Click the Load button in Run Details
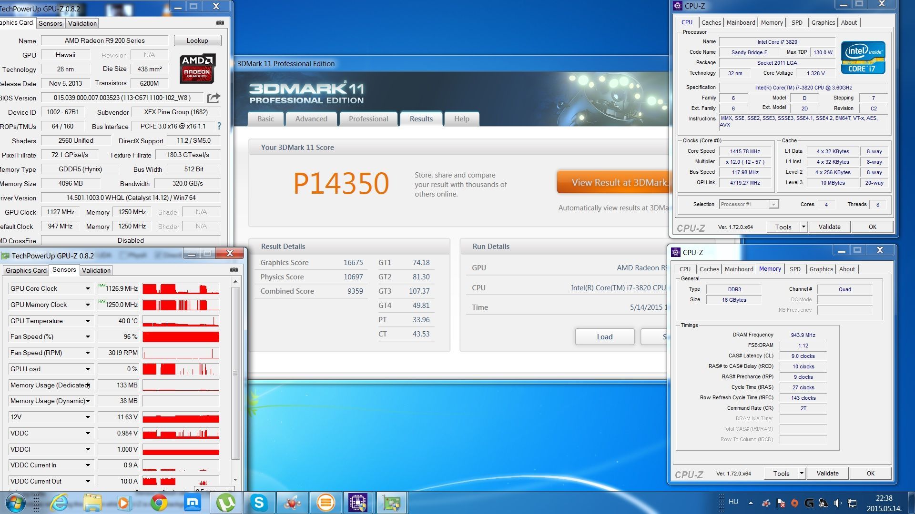Image resolution: width=915 pixels, height=514 pixels. [604, 336]
